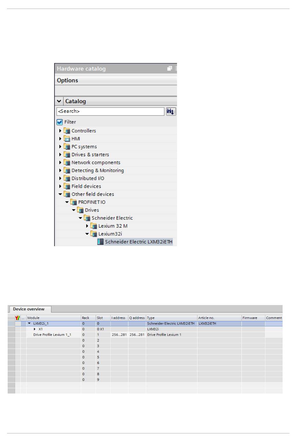303x442 pixels.
Task: Click the Network components folder icon
Action: [x=67, y=162]
